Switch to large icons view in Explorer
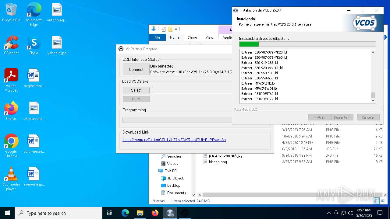390x219 pixels. [383, 201]
